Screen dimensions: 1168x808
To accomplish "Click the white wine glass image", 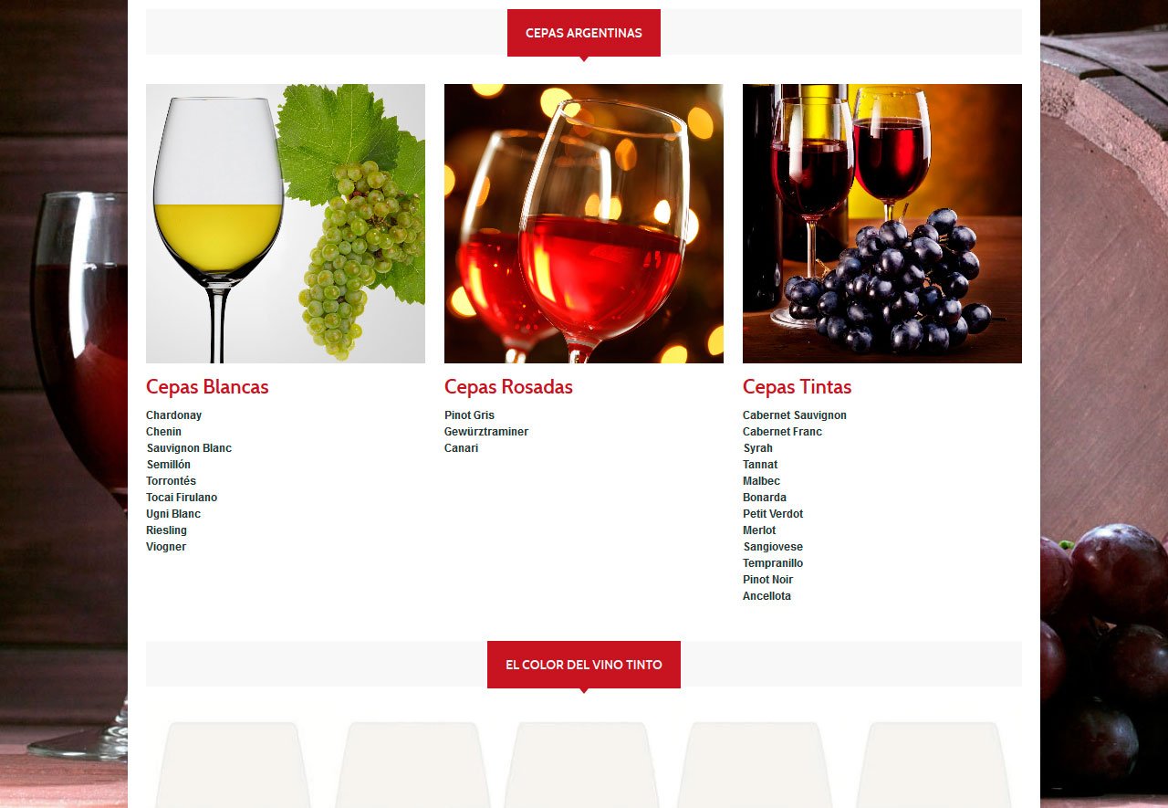I will [286, 224].
